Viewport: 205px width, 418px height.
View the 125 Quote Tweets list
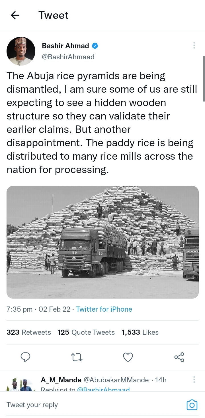pyautogui.click(x=86, y=332)
